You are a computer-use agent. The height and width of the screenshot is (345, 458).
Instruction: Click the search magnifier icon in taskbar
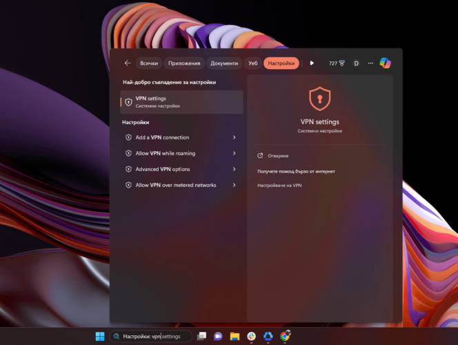coord(117,336)
